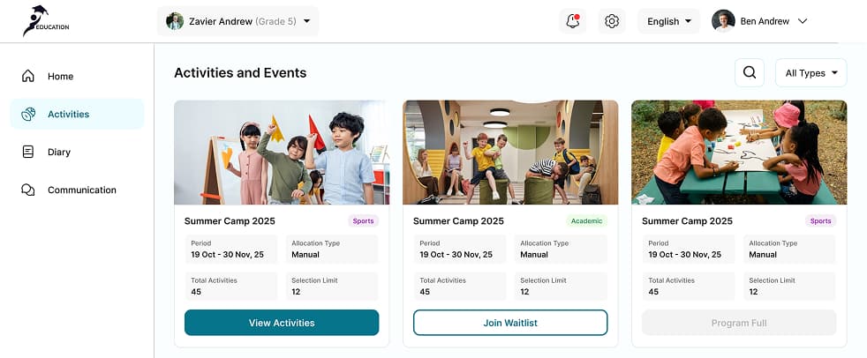Click the Diary notebook icon in sidebar

28,152
